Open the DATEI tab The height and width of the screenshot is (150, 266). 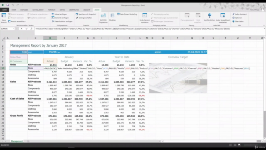(5, 10)
